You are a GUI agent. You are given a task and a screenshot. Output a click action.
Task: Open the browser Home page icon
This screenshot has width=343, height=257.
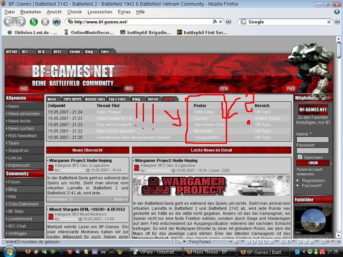click(x=56, y=22)
